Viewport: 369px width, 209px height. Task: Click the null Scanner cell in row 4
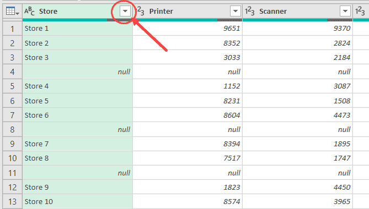[x=298, y=72]
